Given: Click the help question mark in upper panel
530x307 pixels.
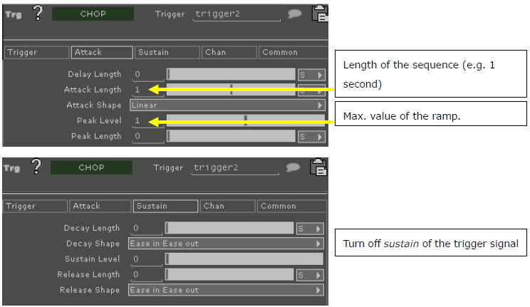Looking at the screenshot, I should pyautogui.click(x=38, y=13).
